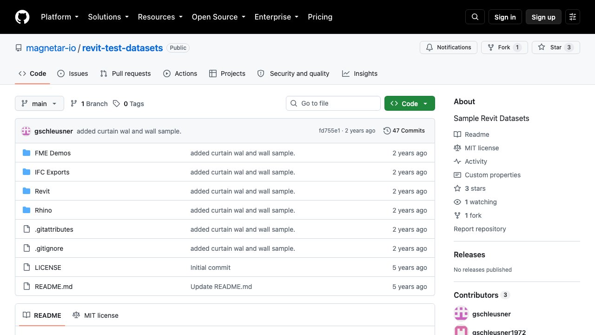
Task: Click the scale icon next to MIT license in About
Action: (x=457, y=148)
